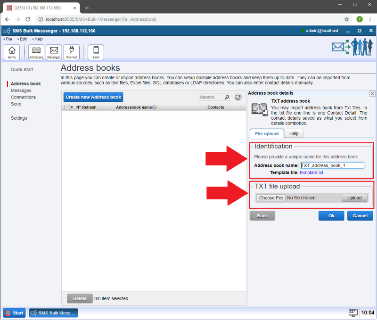Refresh the address book list
This screenshot has height=320, width=377.
(238, 97)
